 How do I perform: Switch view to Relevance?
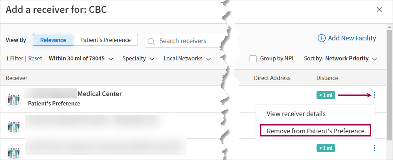coord(53,40)
